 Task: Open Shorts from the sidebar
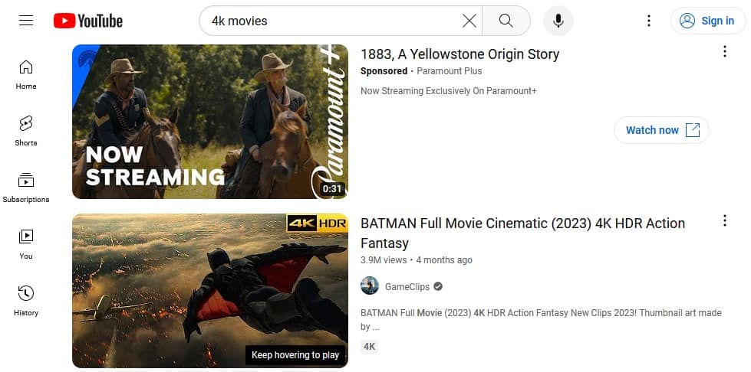tap(26, 131)
